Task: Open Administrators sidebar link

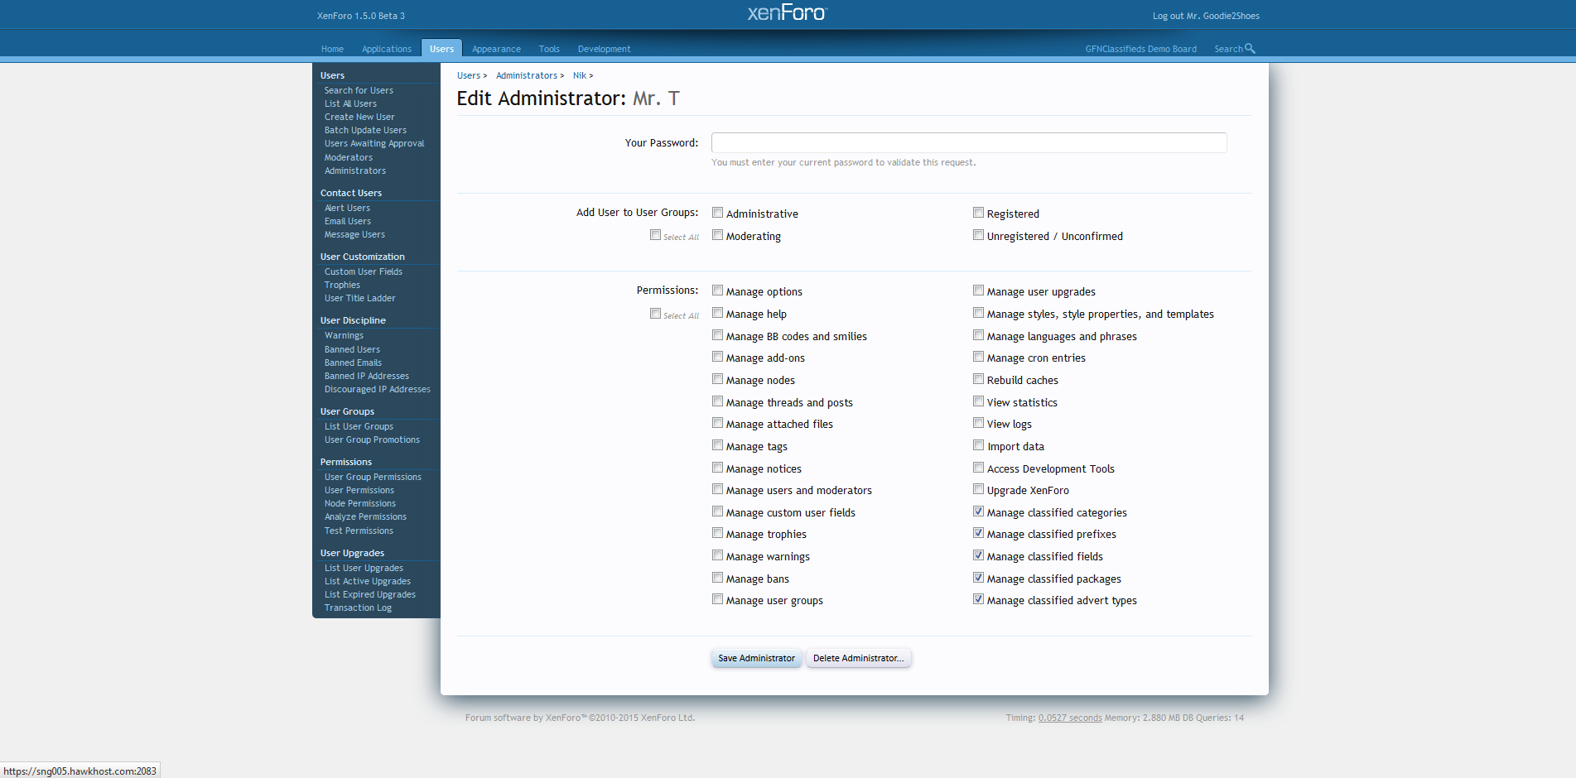Action: pos(355,170)
